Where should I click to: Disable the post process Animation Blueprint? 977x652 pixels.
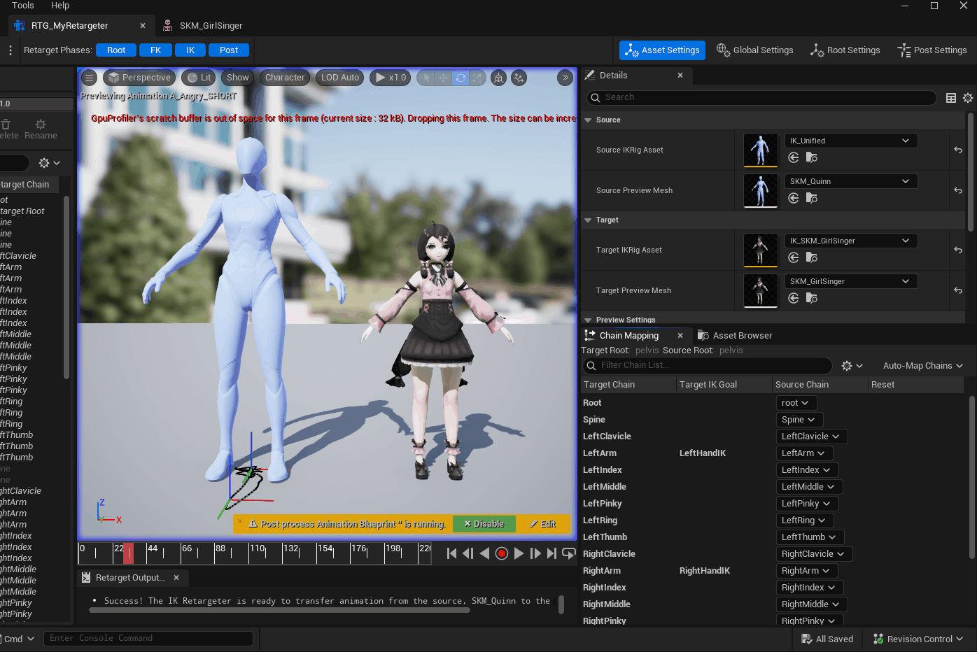484,524
